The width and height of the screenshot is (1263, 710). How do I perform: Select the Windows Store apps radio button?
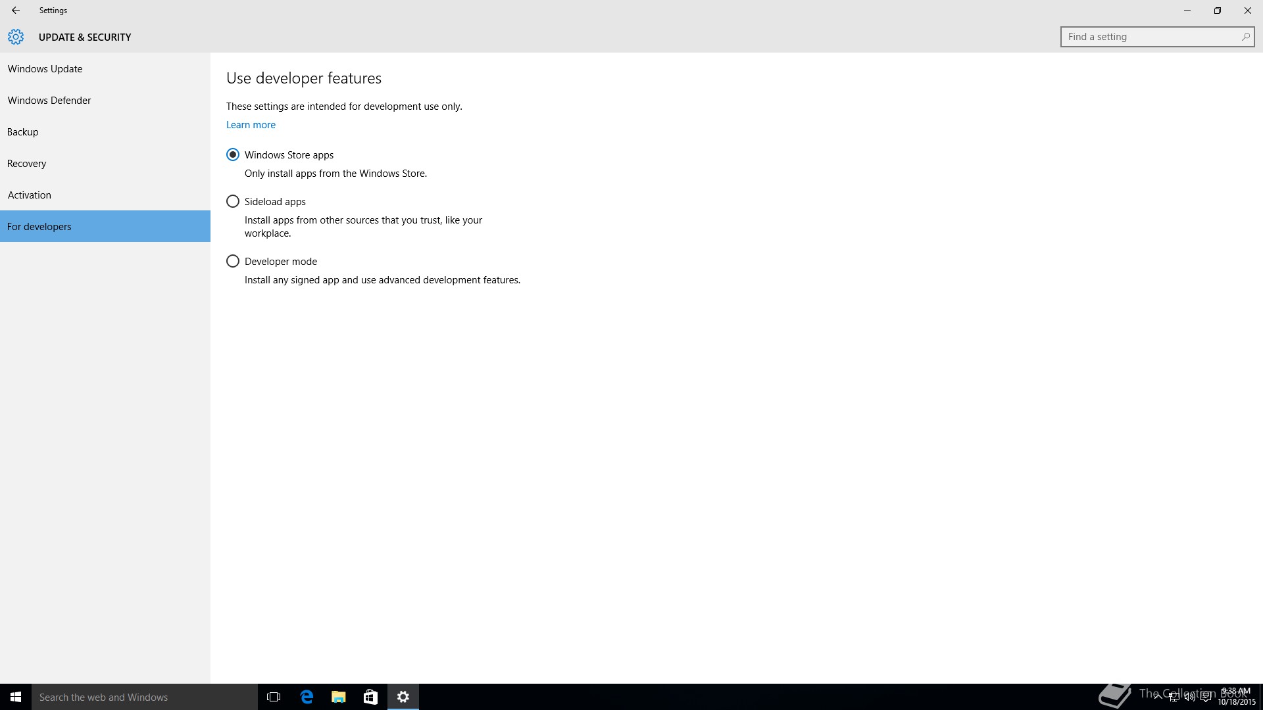(233, 154)
